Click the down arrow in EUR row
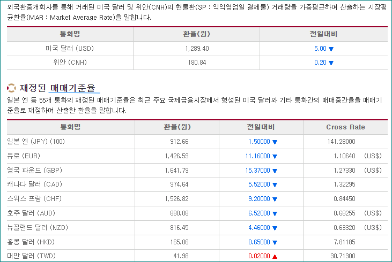 275,157
